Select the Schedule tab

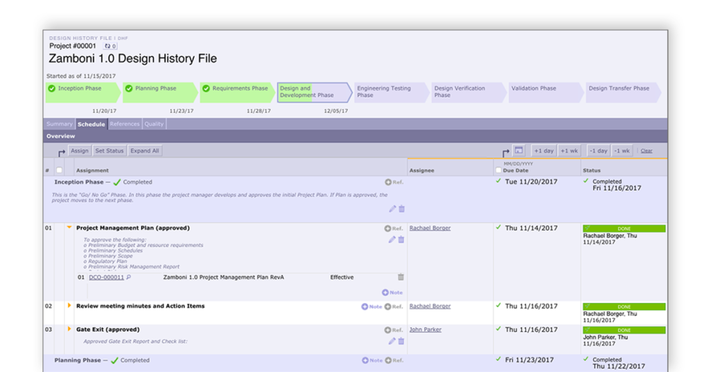(91, 124)
